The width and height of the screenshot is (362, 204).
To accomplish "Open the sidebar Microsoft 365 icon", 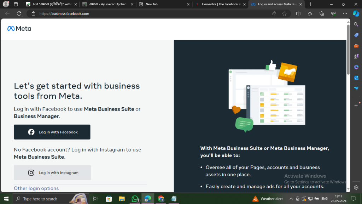I will pos(356,67).
